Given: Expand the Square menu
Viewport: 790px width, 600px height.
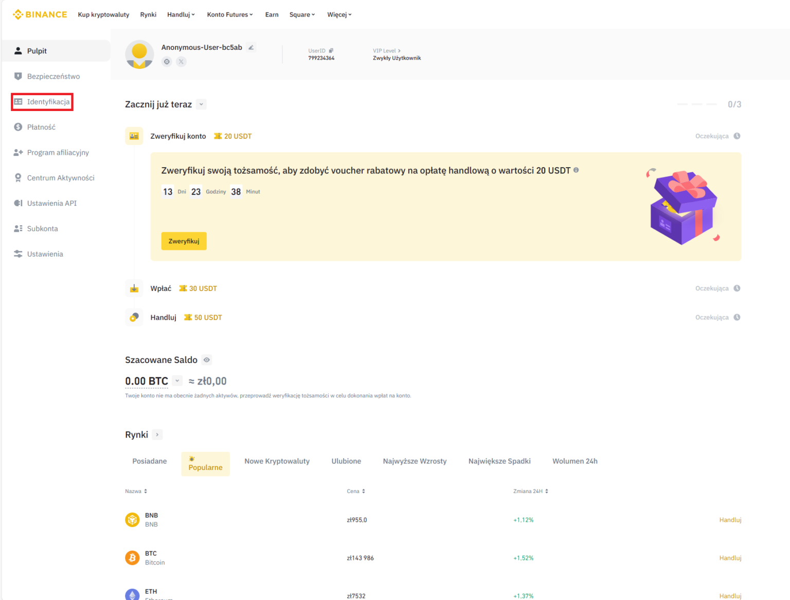Looking at the screenshot, I should [302, 14].
